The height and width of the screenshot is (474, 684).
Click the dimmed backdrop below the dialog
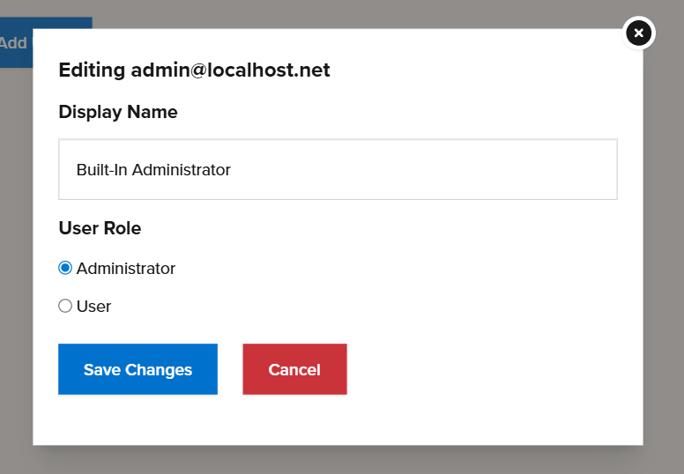pos(338,460)
